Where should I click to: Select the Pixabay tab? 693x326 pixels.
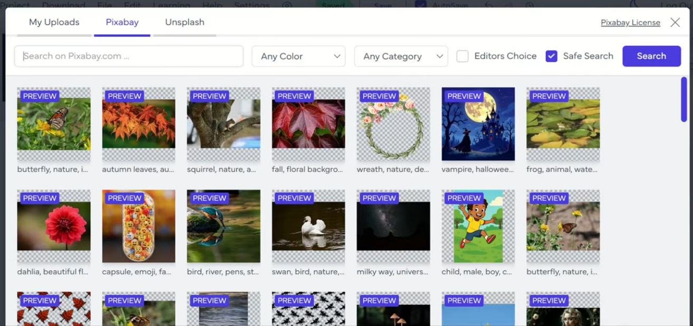(122, 22)
